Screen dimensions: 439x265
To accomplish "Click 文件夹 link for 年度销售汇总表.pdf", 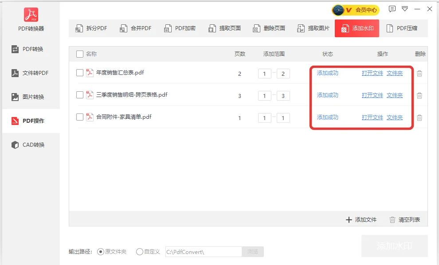I will coord(395,73).
